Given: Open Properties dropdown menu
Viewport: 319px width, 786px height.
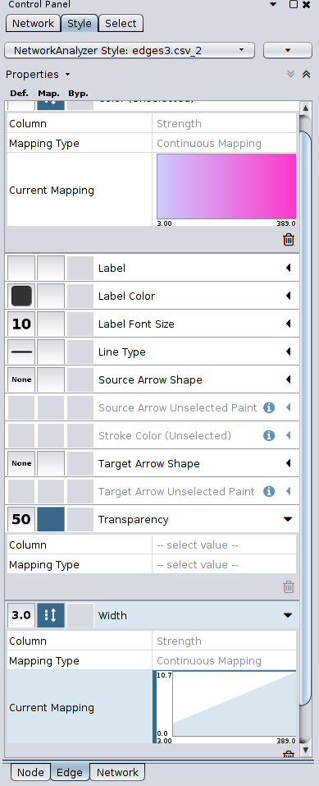Looking at the screenshot, I should (x=38, y=74).
